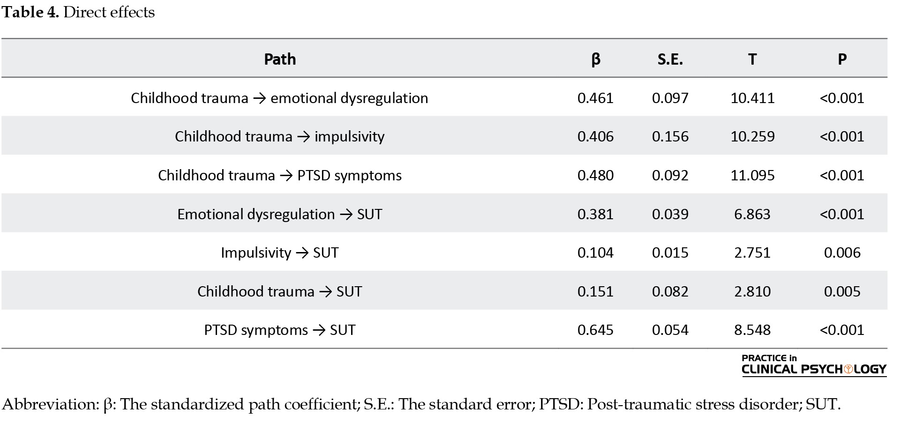This screenshot has width=908, height=423.
Task: Click the Emotional dysregulation → SUT path
Action: pos(279,214)
